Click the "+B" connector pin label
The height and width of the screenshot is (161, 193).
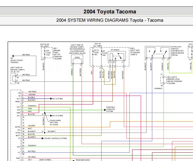point(19,93)
